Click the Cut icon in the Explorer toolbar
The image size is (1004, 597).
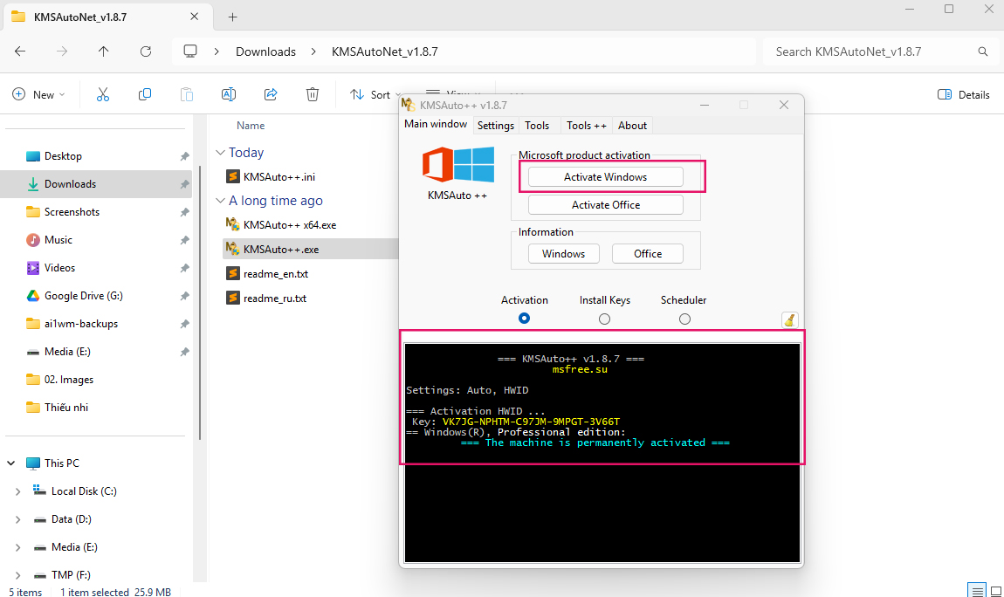click(102, 94)
